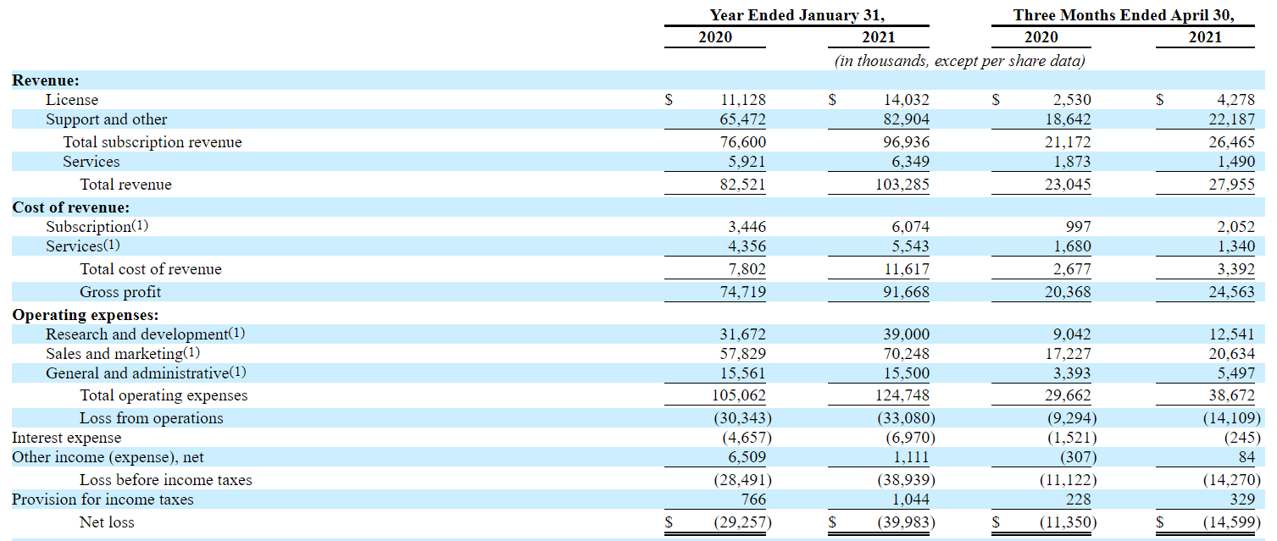Click the 2020 fiscal year column heading
This screenshot has width=1277, height=541.
(x=714, y=37)
